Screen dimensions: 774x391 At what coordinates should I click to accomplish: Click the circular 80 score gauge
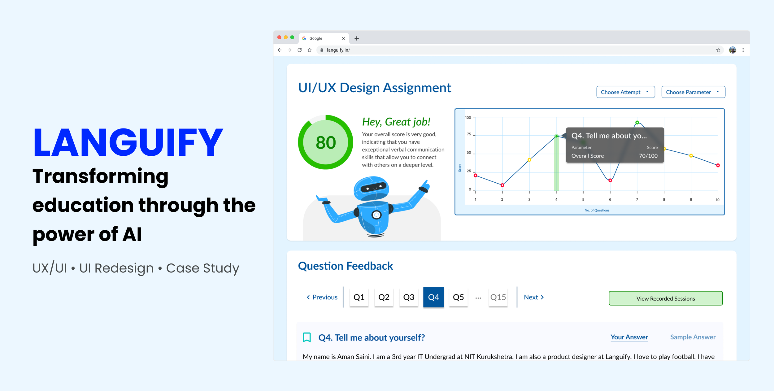pyautogui.click(x=325, y=142)
